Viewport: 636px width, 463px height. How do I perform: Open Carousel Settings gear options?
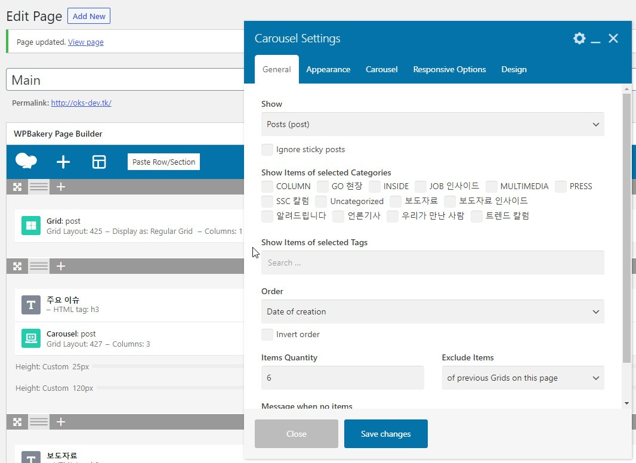[x=579, y=39]
